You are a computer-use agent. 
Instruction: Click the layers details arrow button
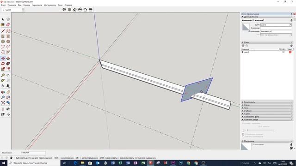[x=291, y=46]
